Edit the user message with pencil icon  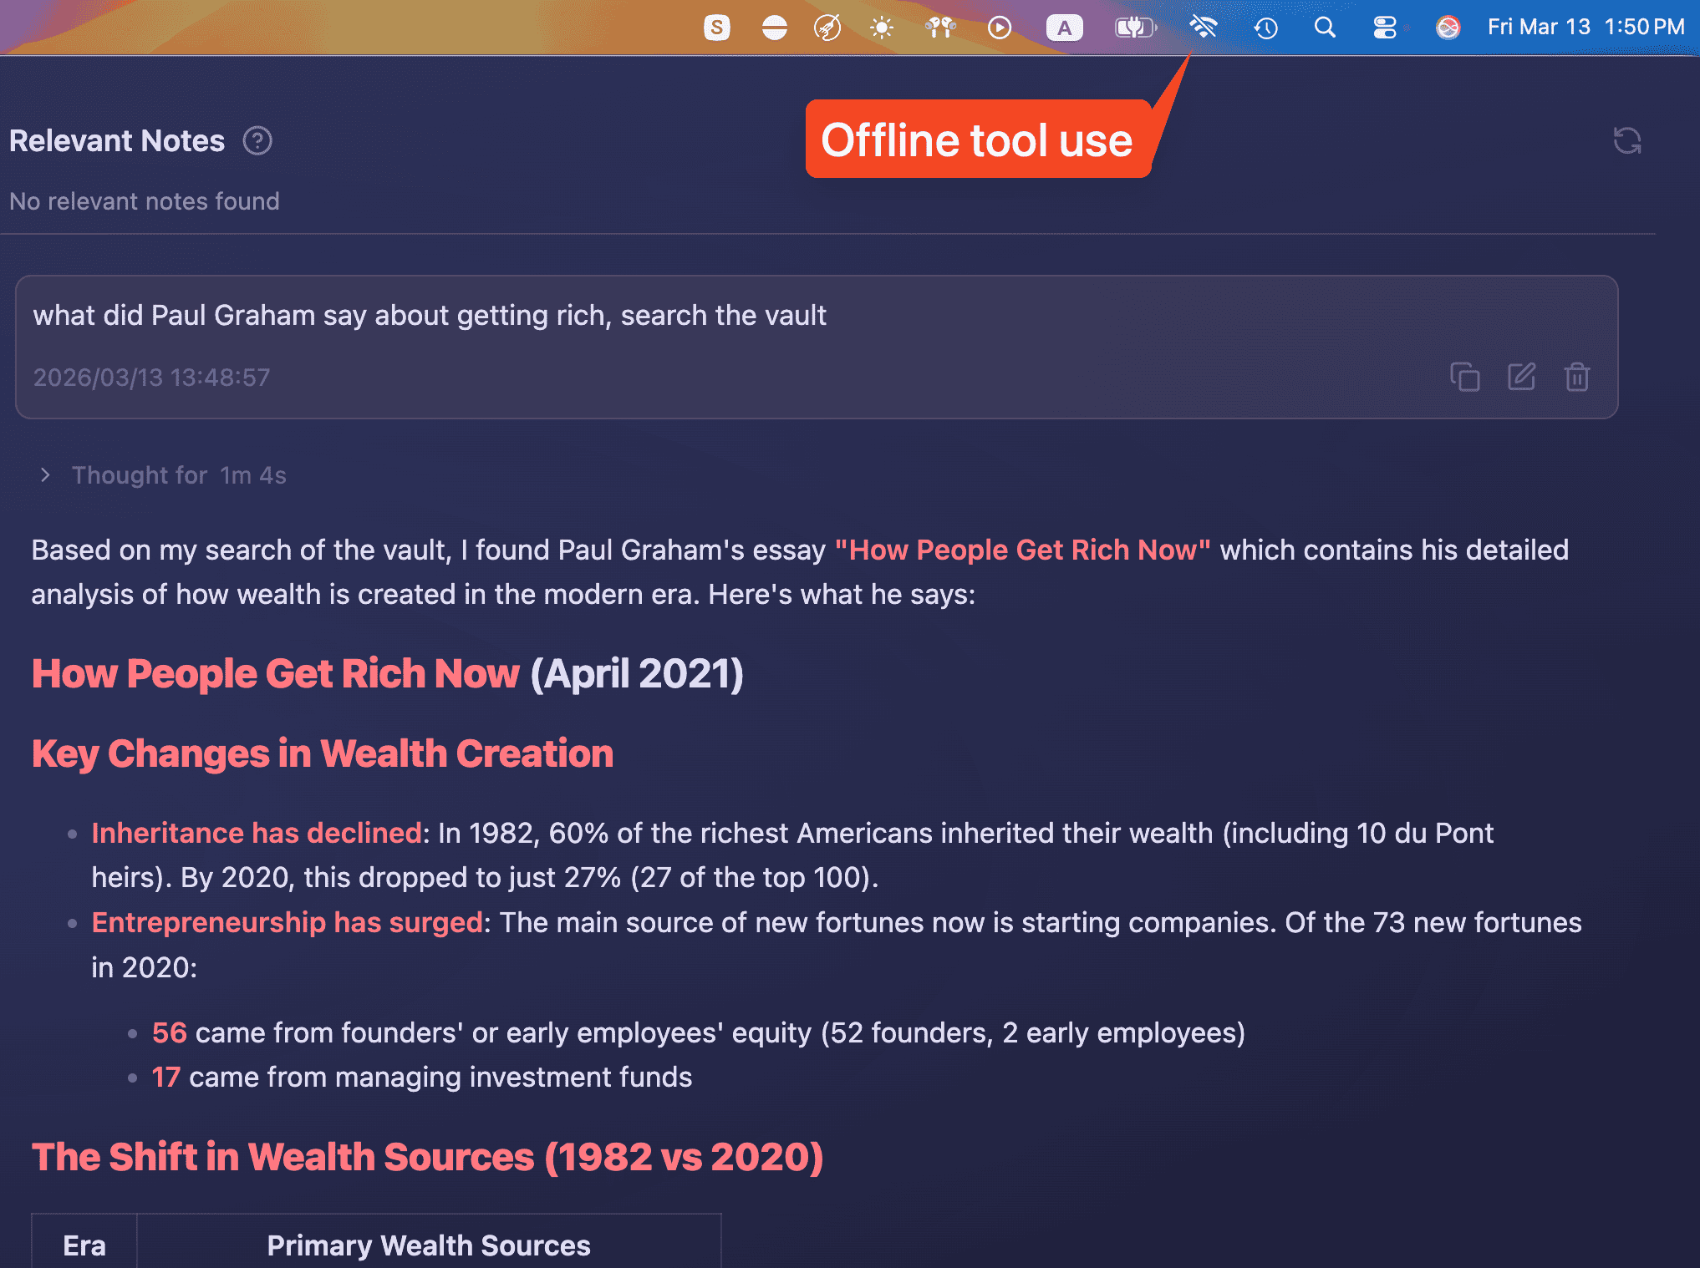[1521, 377]
